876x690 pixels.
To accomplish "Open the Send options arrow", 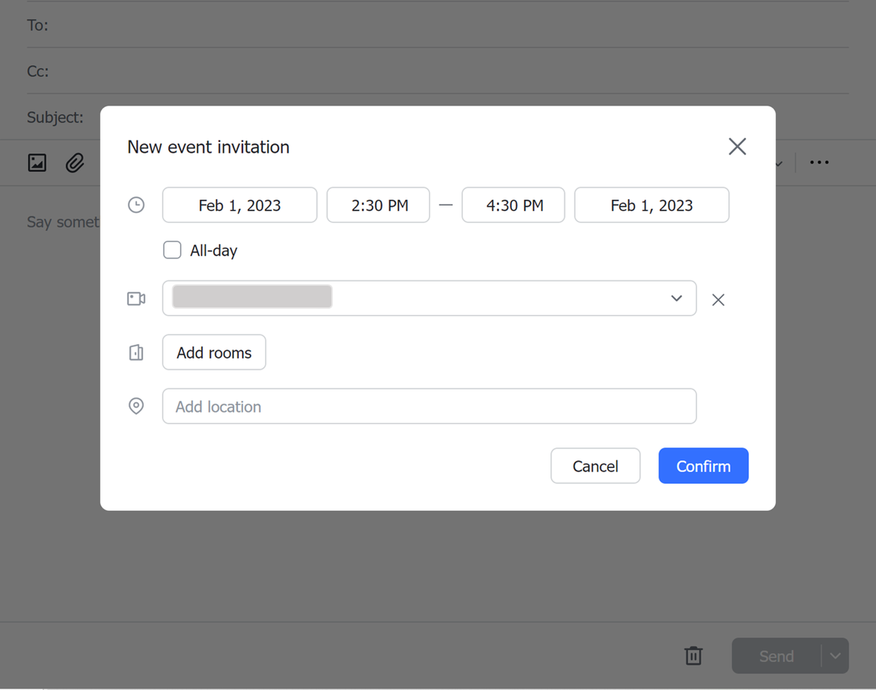I will [x=835, y=655].
